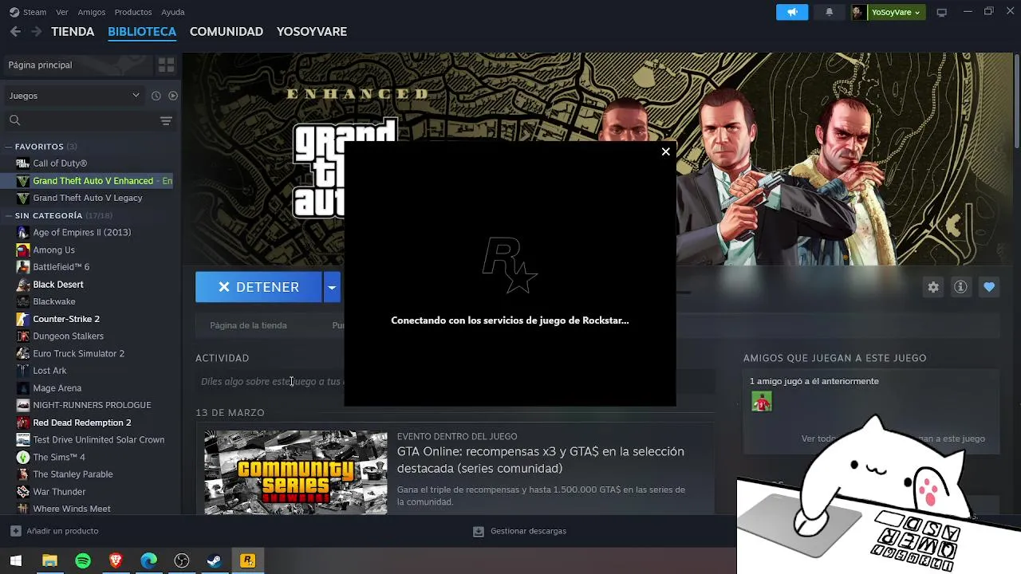Click the Battlefield™ 6 game icon

tap(23, 267)
